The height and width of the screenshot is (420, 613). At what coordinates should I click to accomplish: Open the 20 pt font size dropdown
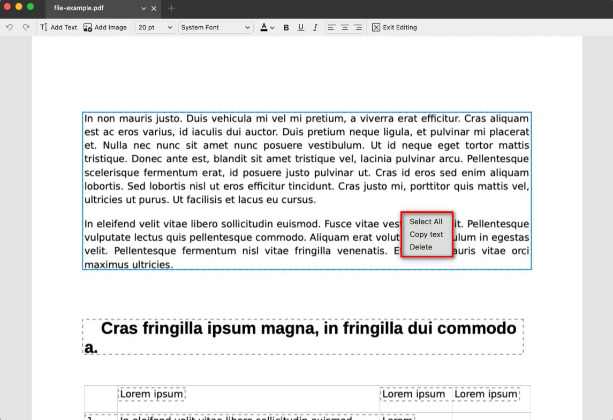pos(155,27)
